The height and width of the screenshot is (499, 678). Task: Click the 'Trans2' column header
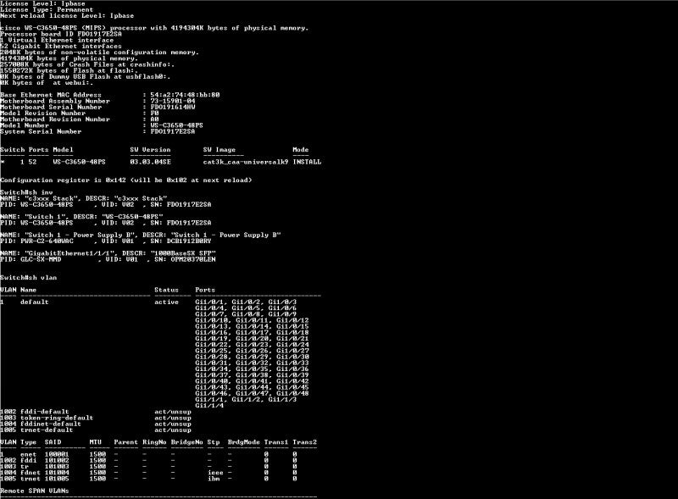pos(305,442)
